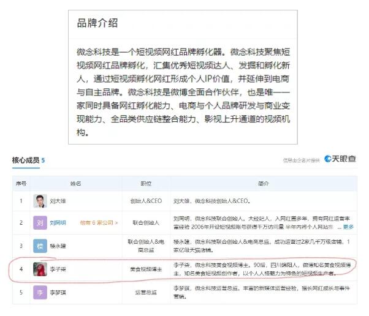The width and height of the screenshot is (369, 316).
Task: Click the 序号 column header
Action: pos(21,182)
